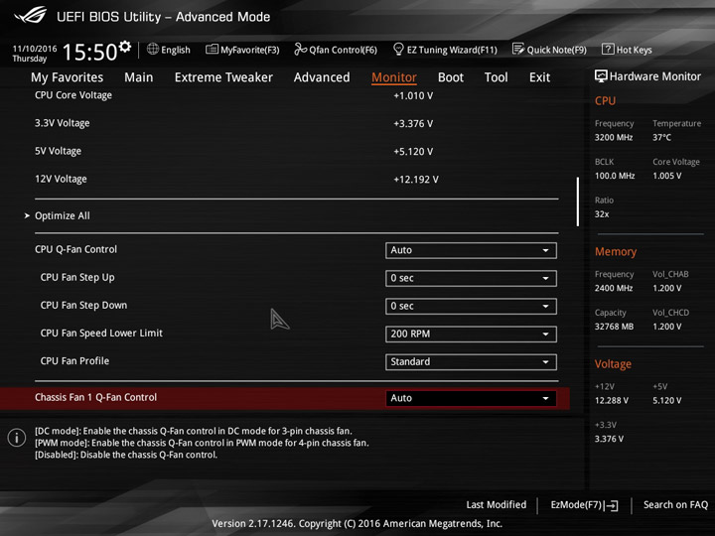Screen dimensions: 715x536
Task: Click the 37°C temperature reading
Action: pyautogui.click(x=661, y=137)
